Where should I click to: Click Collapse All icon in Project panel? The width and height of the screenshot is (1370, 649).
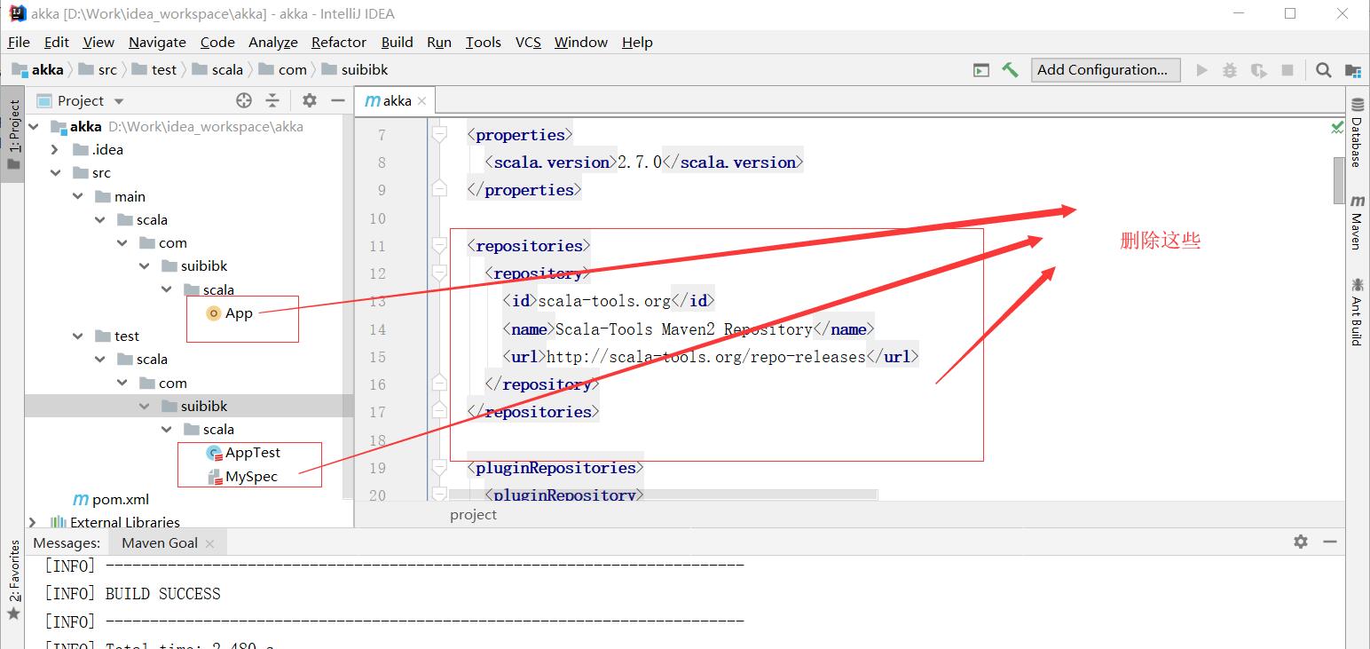(x=272, y=100)
